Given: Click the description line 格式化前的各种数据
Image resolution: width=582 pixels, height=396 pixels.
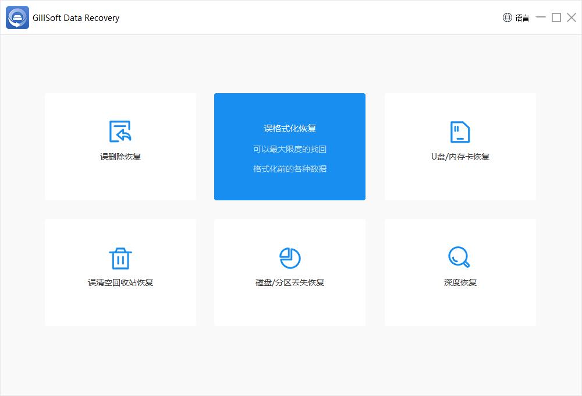Looking at the screenshot, I should (290, 169).
